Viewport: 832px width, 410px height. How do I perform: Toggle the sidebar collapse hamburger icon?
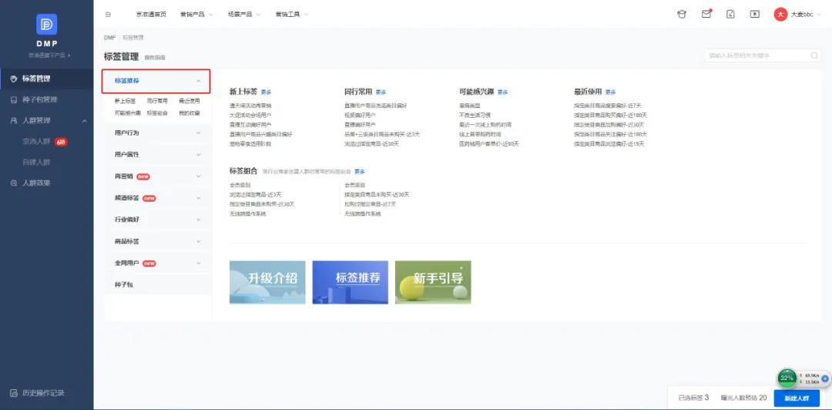(x=107, y=14)
